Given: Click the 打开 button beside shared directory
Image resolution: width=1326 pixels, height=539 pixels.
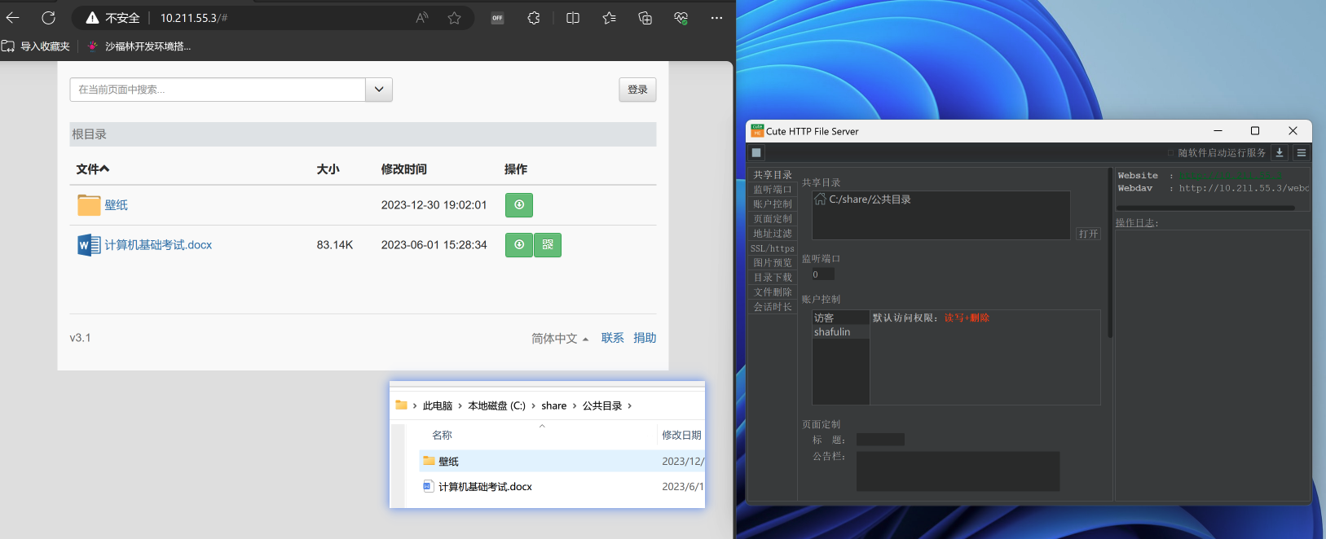Looking at the screenshot, I should point(1088,234).
